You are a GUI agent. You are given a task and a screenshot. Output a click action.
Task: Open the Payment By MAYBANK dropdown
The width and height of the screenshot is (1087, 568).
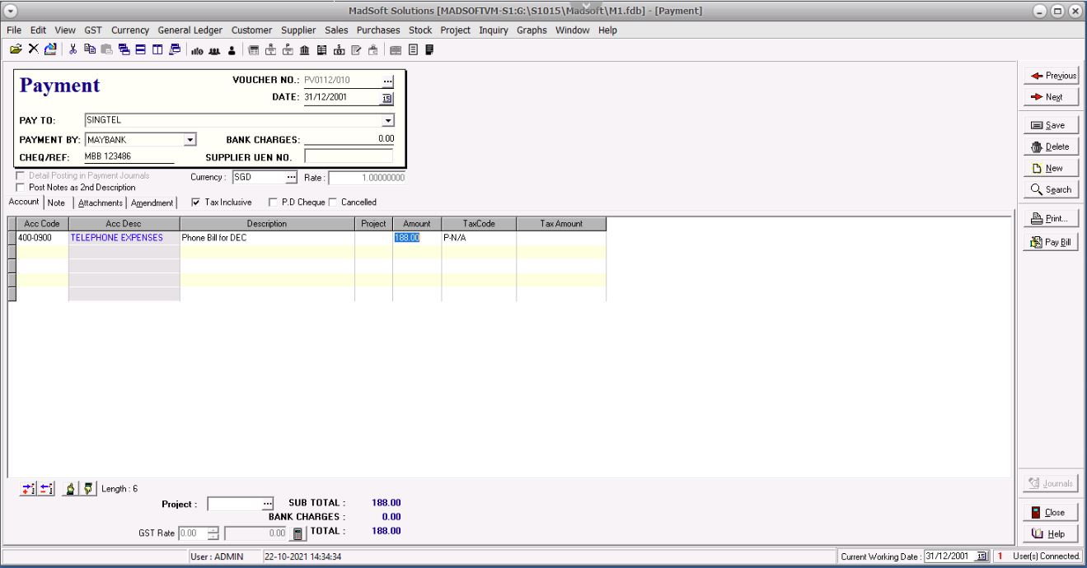pyautogui.click(x=190, y=140)
